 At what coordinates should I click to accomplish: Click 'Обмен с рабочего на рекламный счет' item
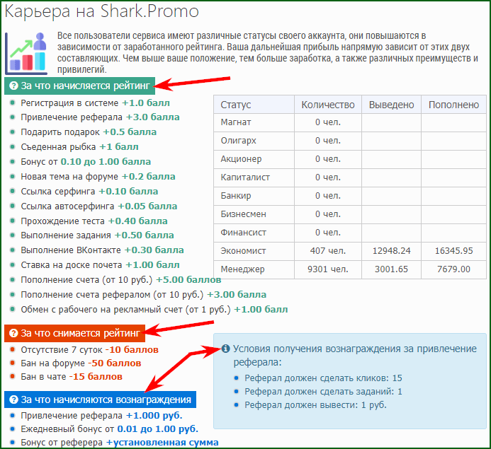(154, 310)
